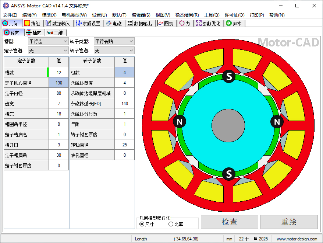Click the 永磁体弧长[ED] value cell 140

(x=125, y=104)
